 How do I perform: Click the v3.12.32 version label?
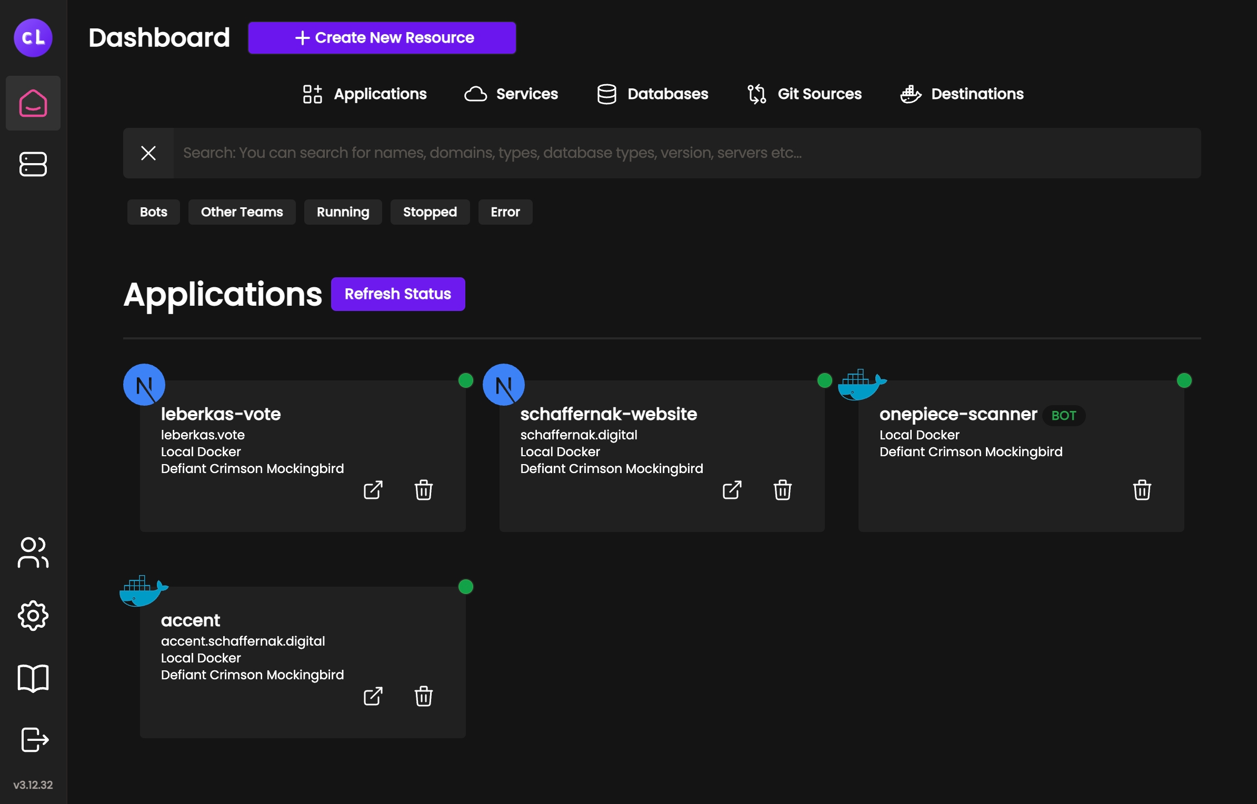(x=33, y=785)
